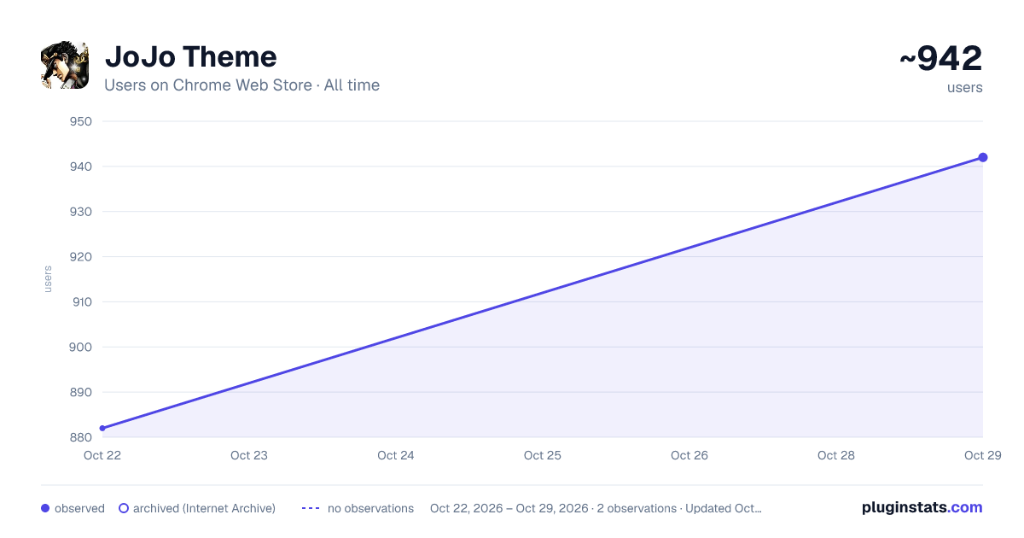This screenshot has height=538, width=1024.
Task: Open the pluginstats.com link
Action: [922, 507]
